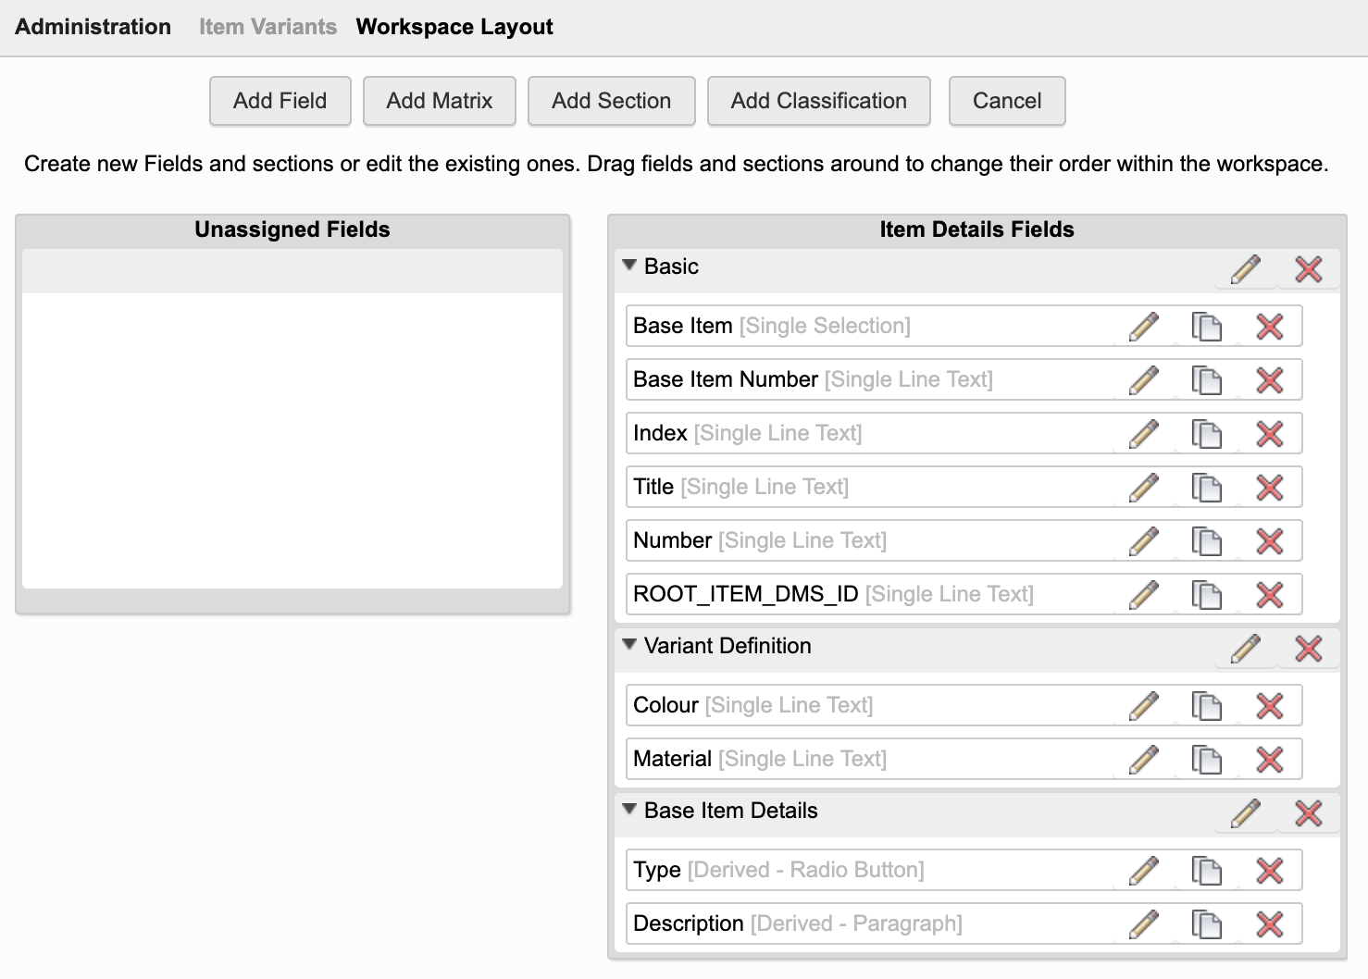Open Item Variants breadcrumb link
1368x979 pixels.
coord(267,27)
